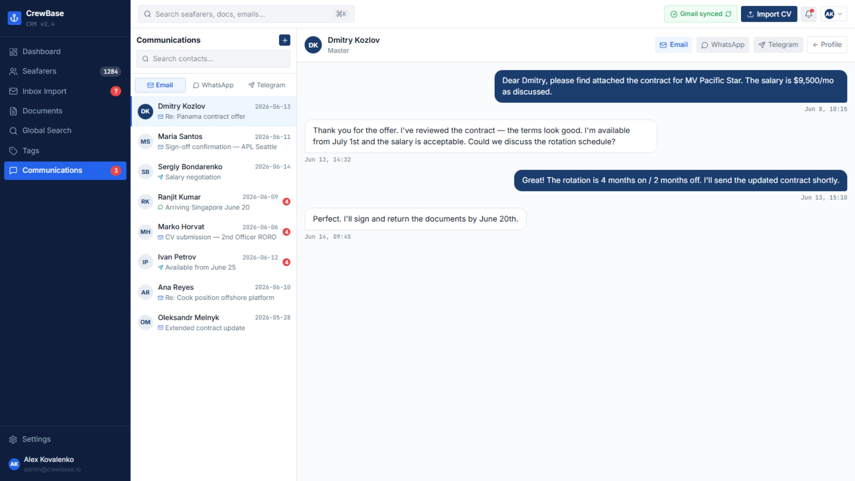Select Email tab in contact list

point(160,85)
